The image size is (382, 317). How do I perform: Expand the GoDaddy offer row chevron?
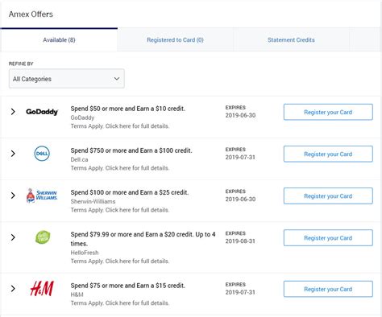(x=13, y=112)
